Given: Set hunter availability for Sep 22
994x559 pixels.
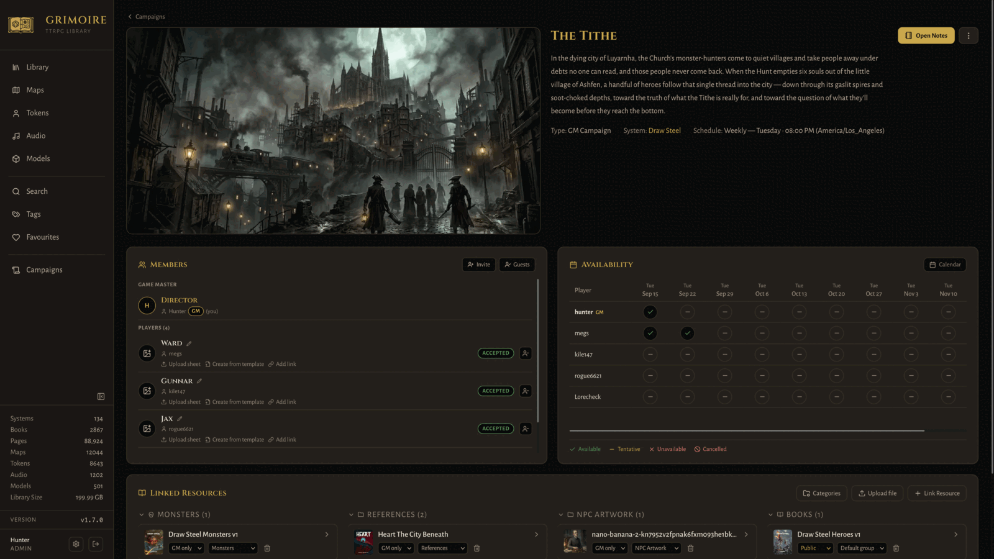Looking at the screenshot, I should click(x=687, y=312).
